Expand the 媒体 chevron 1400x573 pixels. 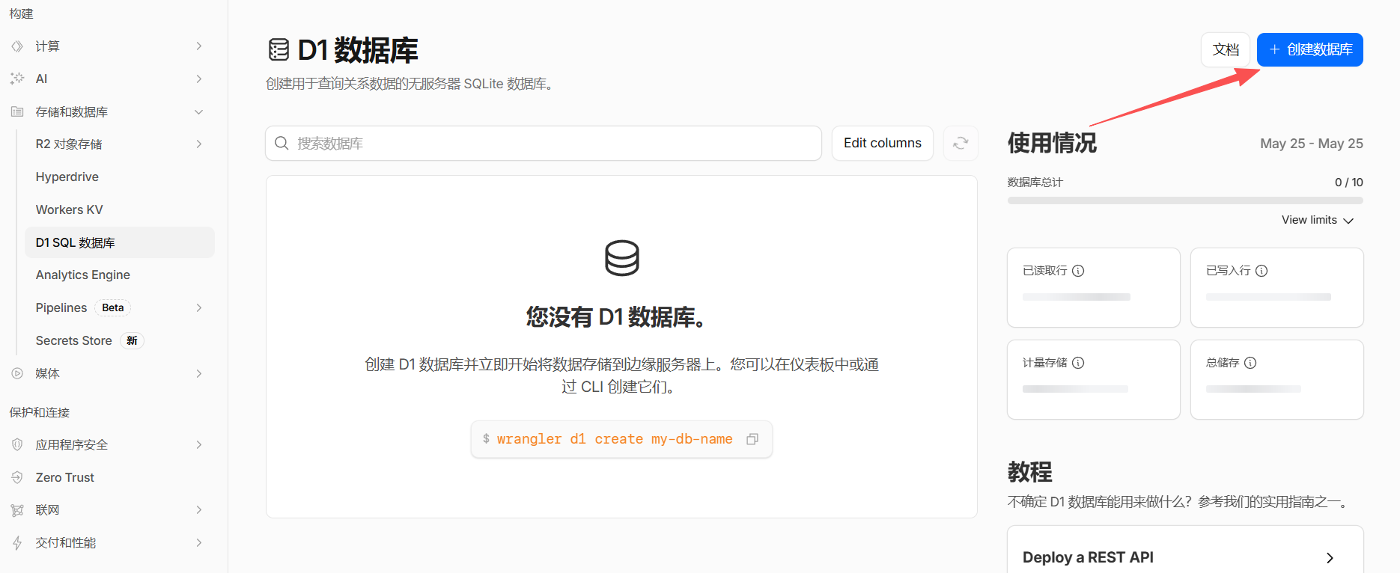pos(199,373)
